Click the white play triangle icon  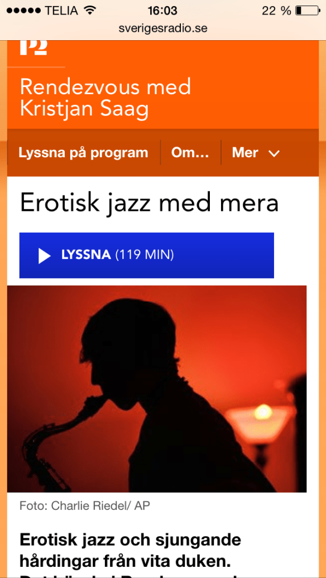pos(44,256)
